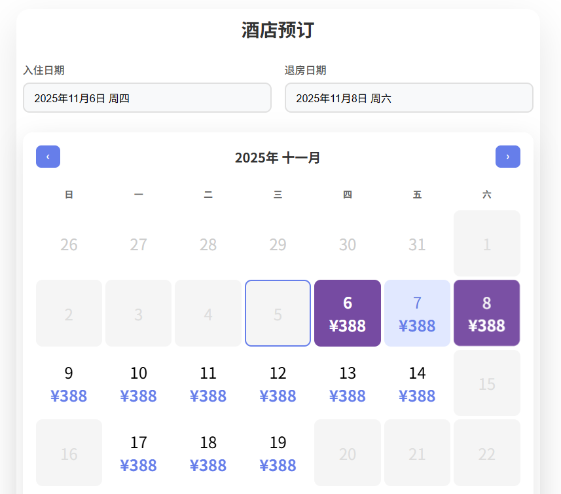Click unavailable day 16 cell
Image resolution: width=561 pixels, height=494 pixels.
point(69,453)
